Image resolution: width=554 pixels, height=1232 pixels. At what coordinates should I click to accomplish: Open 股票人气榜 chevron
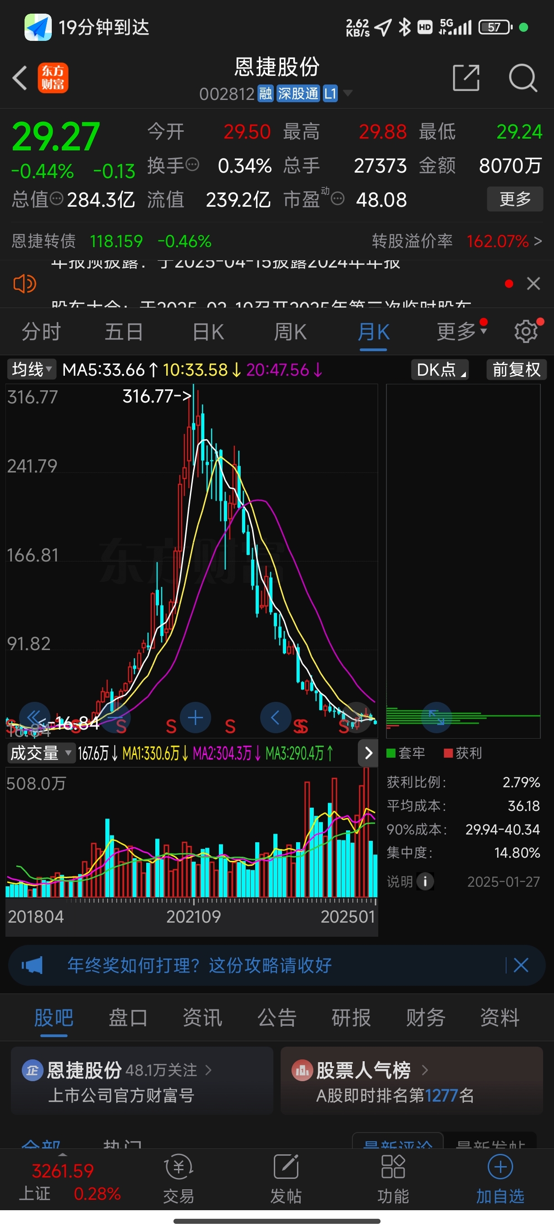(425, 1070)
